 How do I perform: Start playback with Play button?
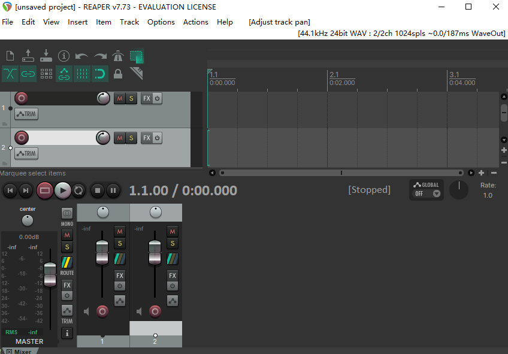(x=63, y=190)
